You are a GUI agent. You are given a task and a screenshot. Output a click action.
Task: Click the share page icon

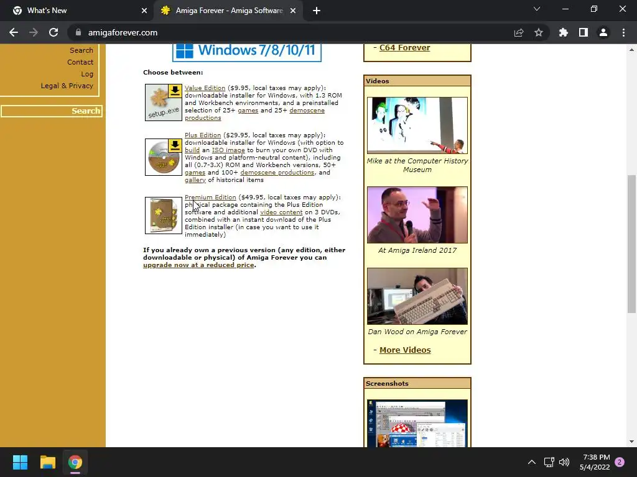(x=519, y=32)
